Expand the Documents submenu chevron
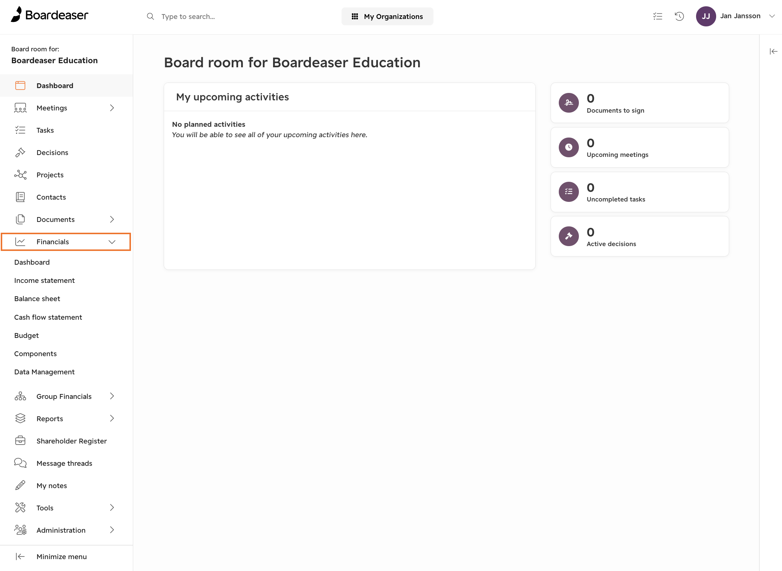 click(x=112, y=219)
